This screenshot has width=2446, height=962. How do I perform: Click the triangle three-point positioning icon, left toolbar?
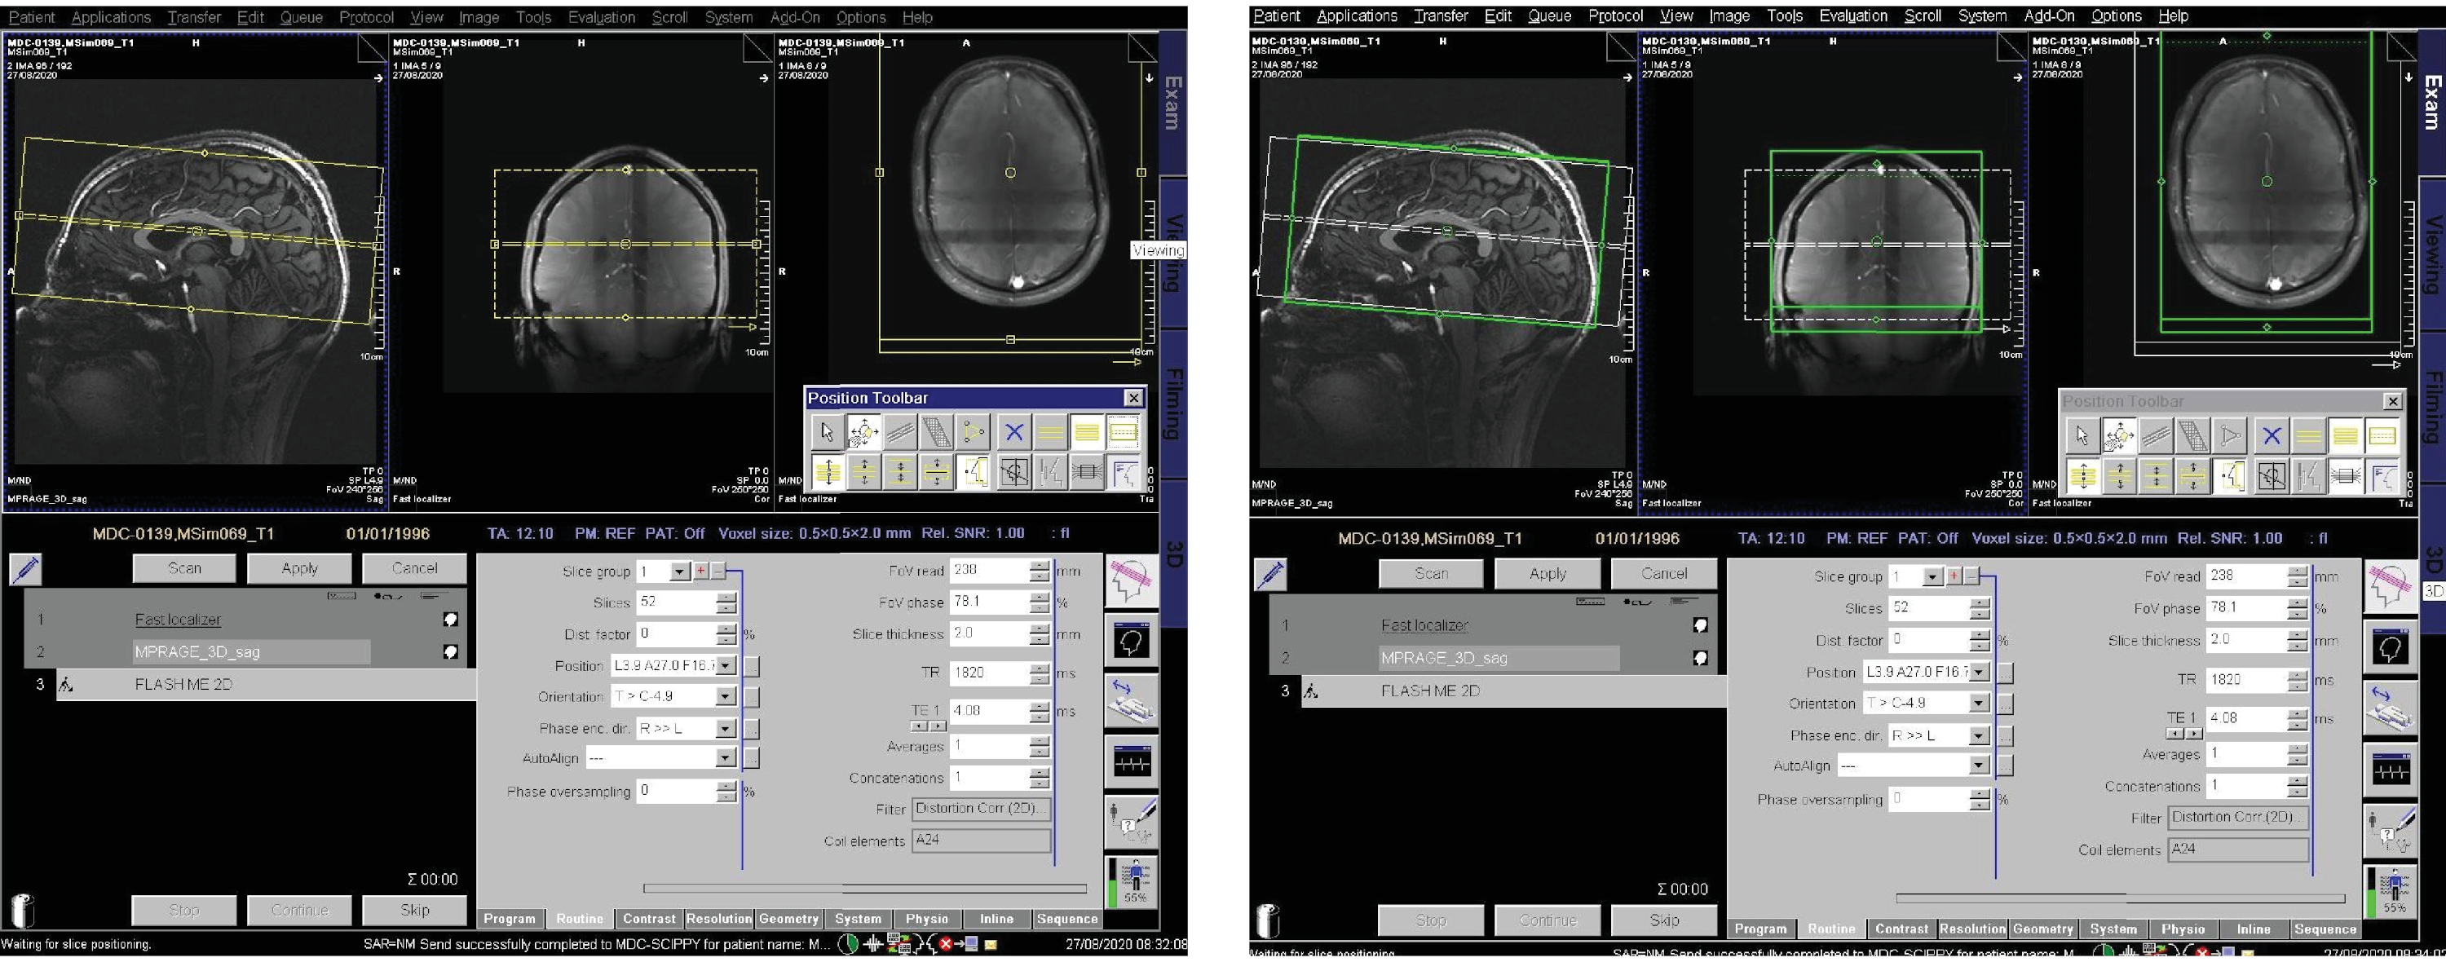click(975, 433)
